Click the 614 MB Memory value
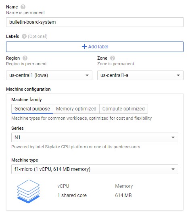190x214 pixels. pos(123,195)
